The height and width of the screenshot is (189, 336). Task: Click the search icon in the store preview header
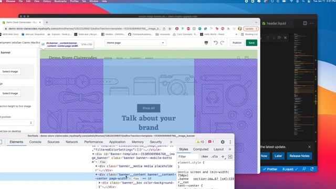[x=238, y=58]
